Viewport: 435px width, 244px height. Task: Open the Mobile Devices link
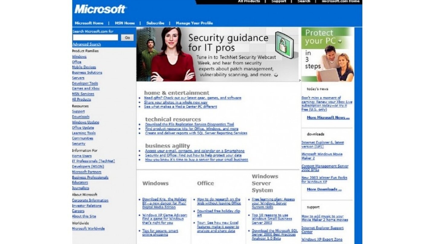[x=84, y=67]
